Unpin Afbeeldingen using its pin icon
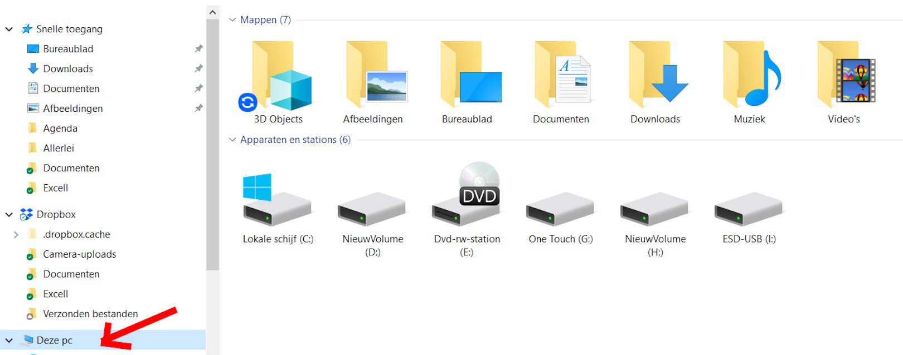 [198, 109]
